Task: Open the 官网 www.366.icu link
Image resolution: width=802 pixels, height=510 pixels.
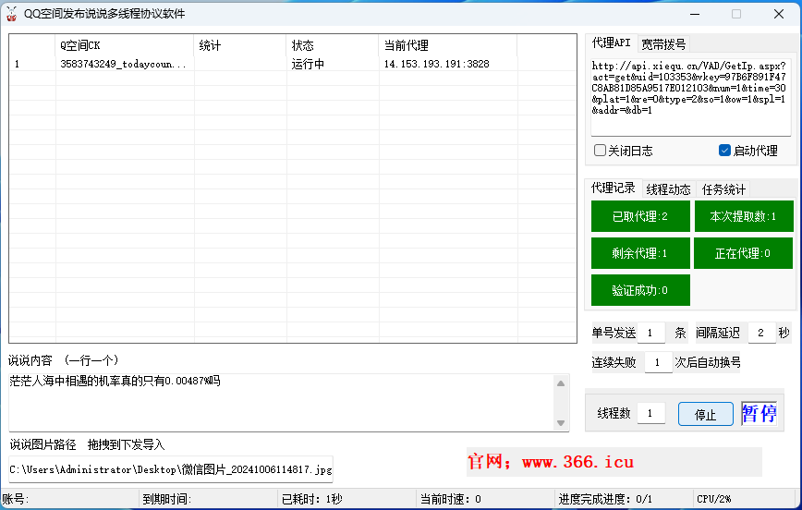Action: (x=551, y=462)
